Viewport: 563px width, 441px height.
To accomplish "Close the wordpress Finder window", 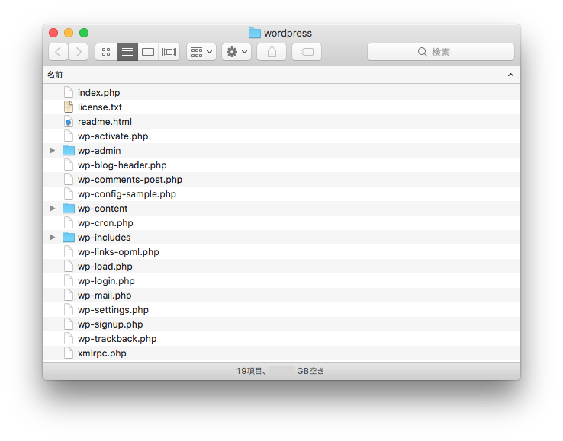I will (53, 33).
